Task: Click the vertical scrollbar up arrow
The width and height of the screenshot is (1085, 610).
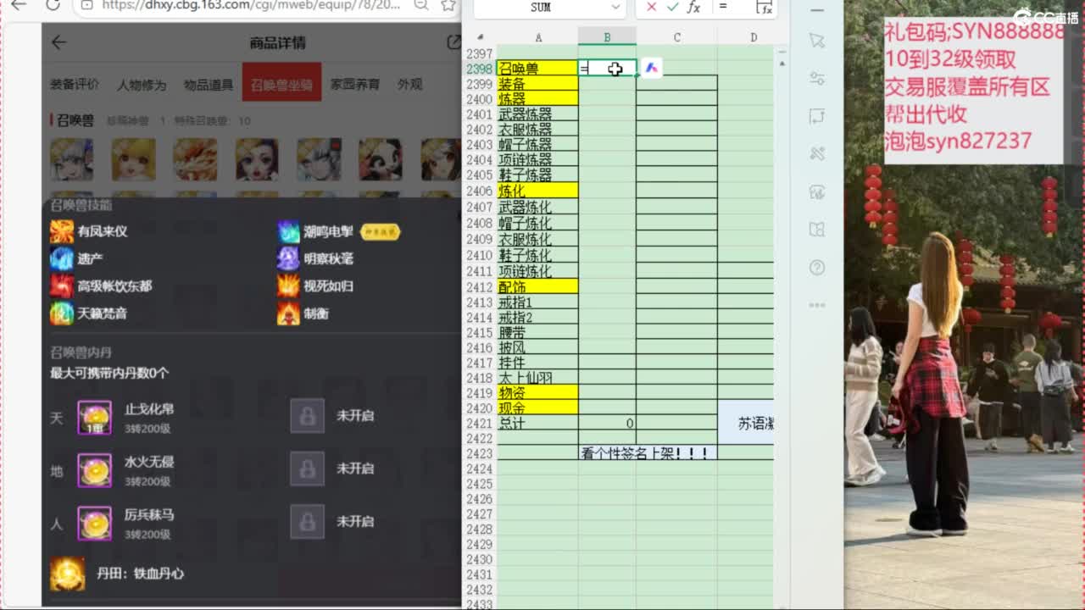Action: tap(782, 64)
